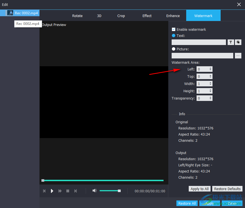
Task: Click the Top value field
Action: pos(203,76)
